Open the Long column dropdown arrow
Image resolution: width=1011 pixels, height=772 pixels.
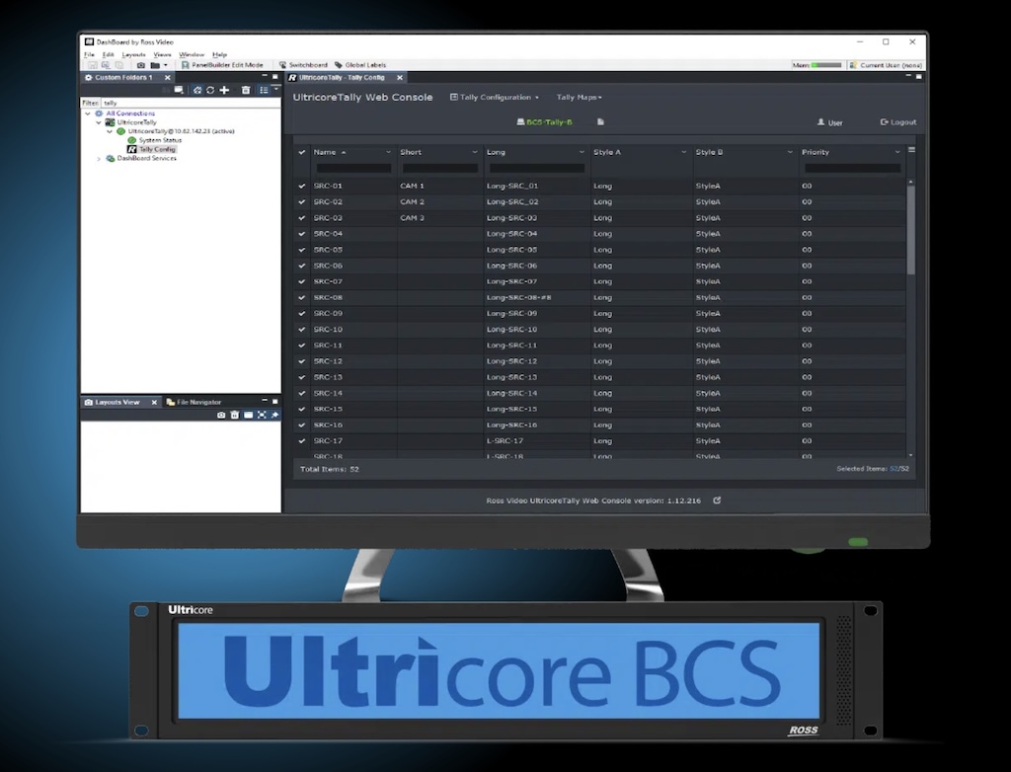click(x=582, y=152)
